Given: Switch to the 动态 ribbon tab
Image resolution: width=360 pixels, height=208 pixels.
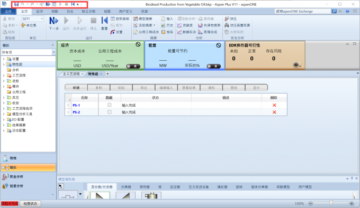Looking at the screenshot, I should 70,12.
